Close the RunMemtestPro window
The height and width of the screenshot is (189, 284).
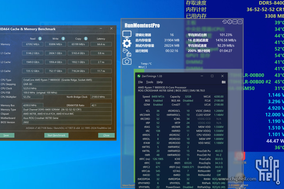[240, 22]
